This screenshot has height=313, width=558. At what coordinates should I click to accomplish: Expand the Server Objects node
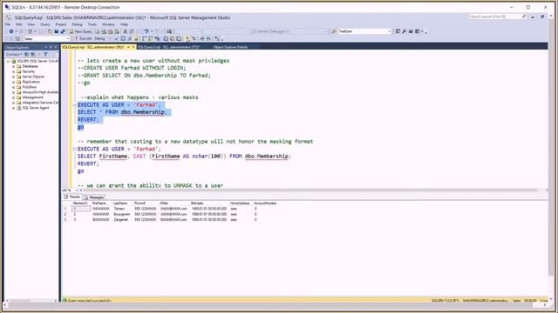coord(14,77)
